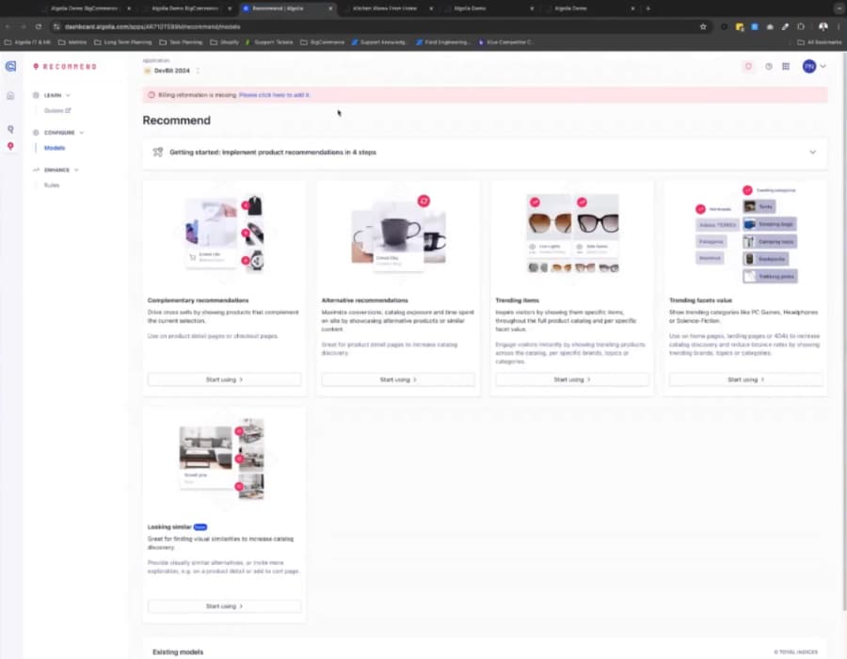The height and width of the screenshot is (659, 847).
Task: Click the 'Existing models' heading
Action: pos(178,652)
